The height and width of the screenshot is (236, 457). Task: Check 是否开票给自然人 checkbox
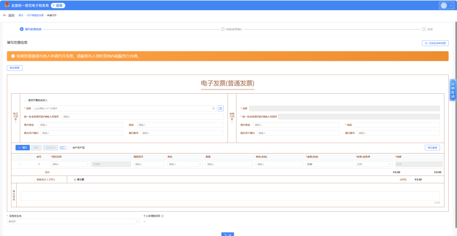coord(25,100)
